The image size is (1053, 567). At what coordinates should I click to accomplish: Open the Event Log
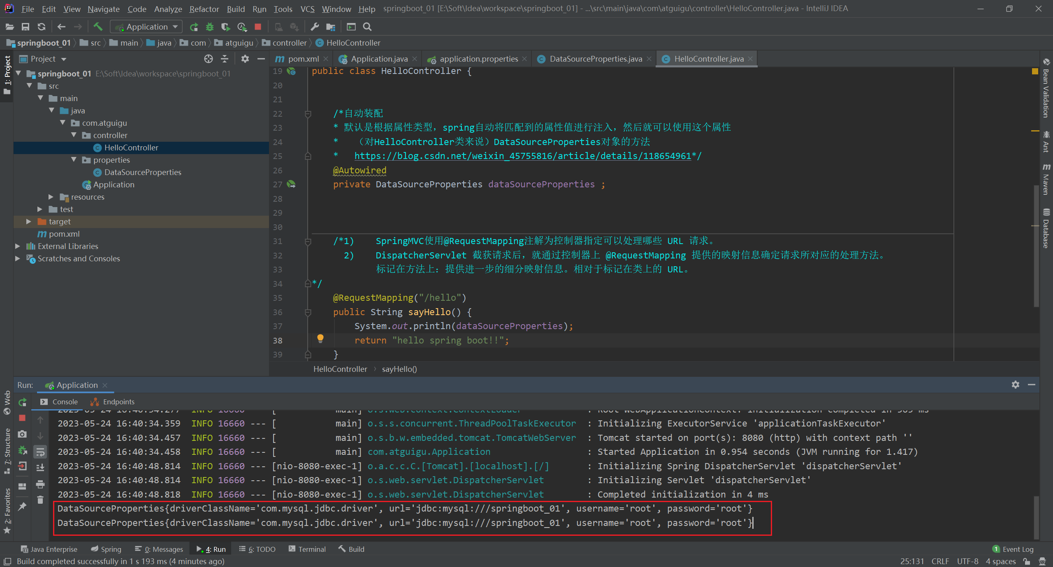[x=1013, y=549]
